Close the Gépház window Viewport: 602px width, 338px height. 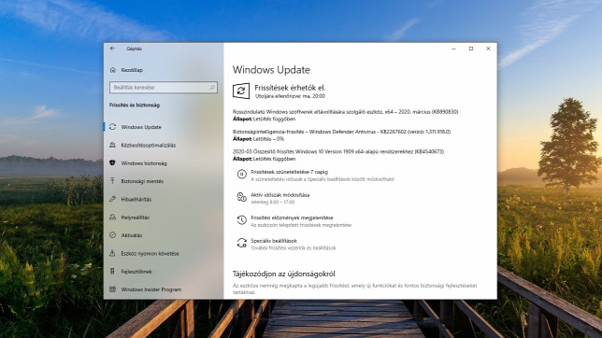coord(488,49)
